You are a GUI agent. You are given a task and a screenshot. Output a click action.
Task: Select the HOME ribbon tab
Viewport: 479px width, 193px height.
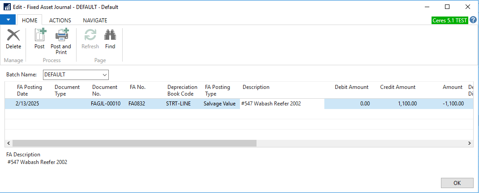(30, 21)
